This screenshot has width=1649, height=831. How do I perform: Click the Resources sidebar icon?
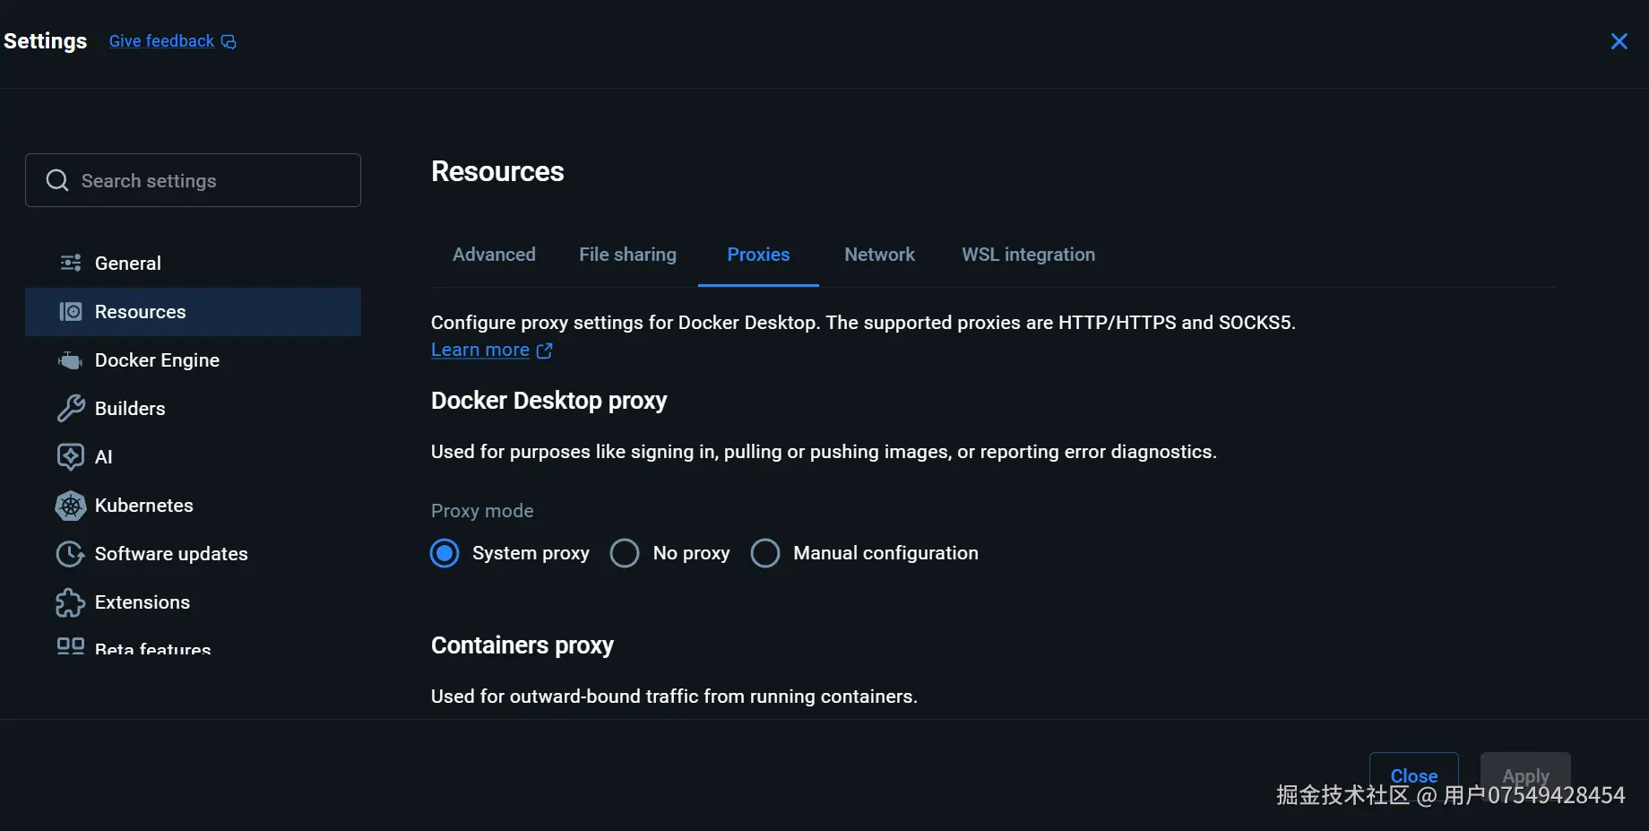tap(70, 311)
